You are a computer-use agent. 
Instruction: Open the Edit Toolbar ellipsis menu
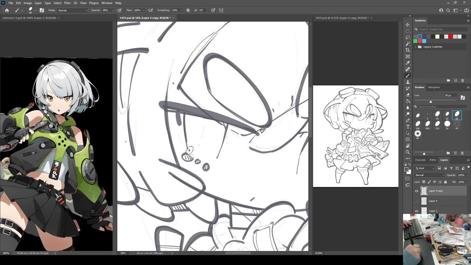(x=408, y=158)
